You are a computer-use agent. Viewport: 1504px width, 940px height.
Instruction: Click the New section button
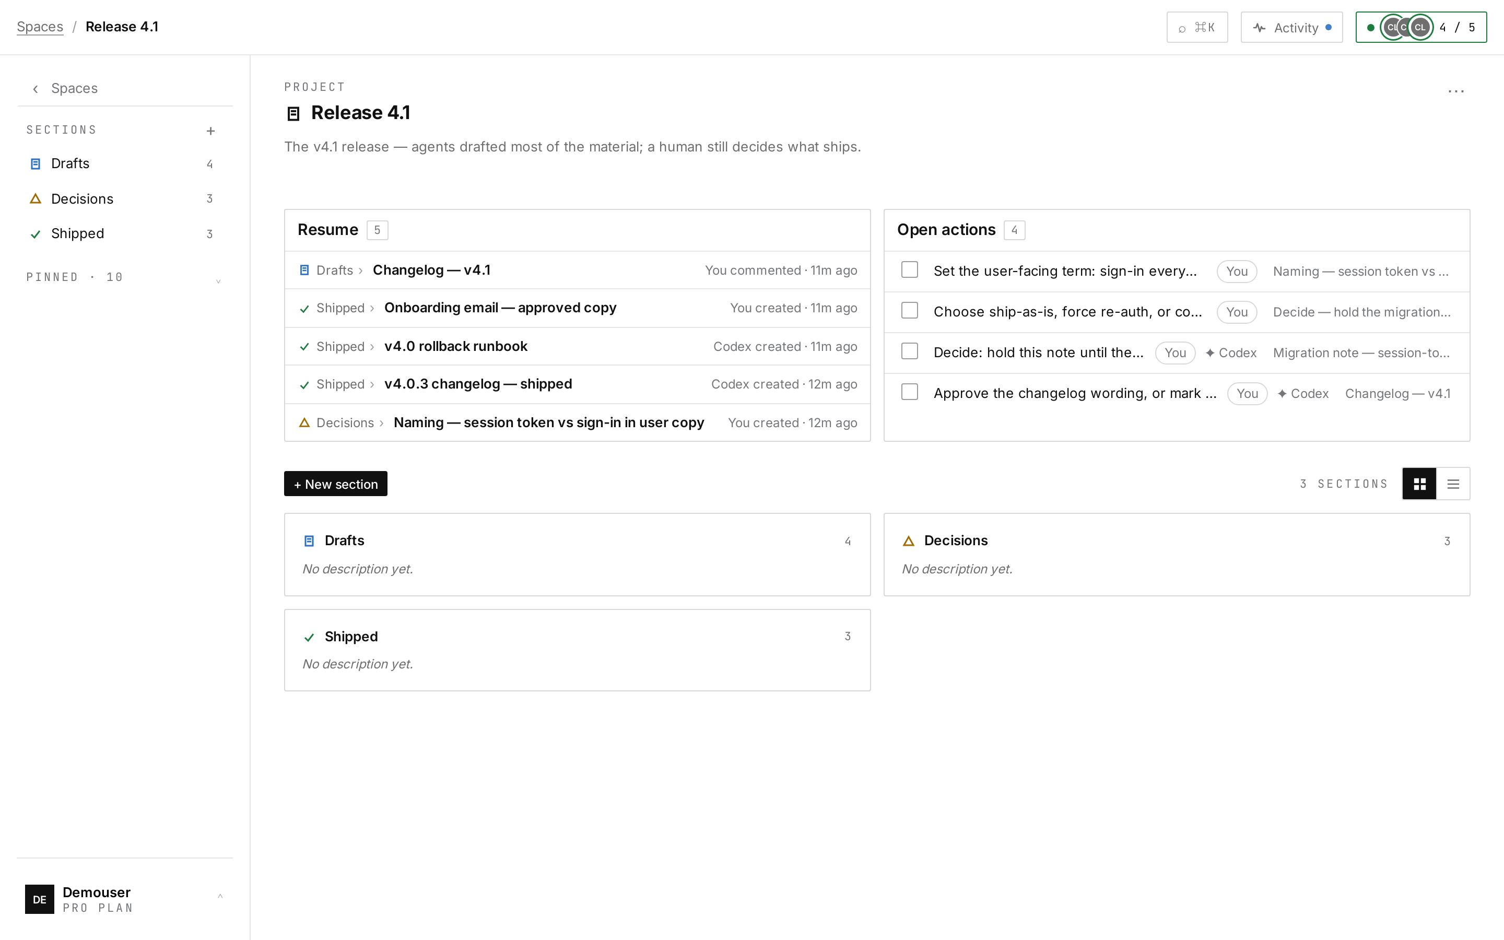click(336, 484)
